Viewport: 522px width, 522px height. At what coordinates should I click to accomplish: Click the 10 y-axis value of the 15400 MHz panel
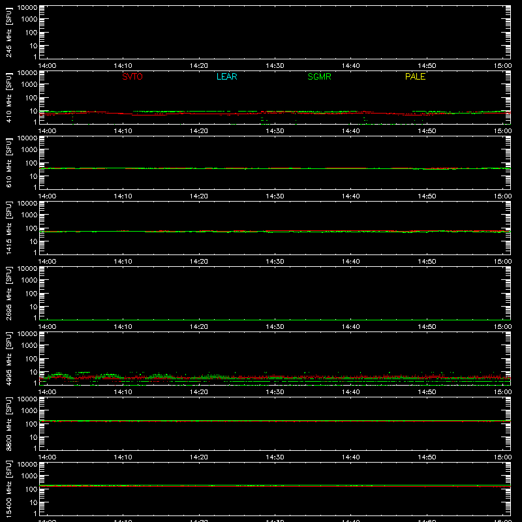[33, 502]
